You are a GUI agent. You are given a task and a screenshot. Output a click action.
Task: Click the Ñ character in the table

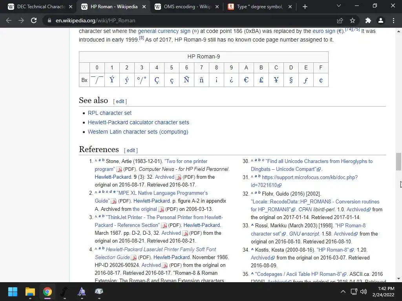click(x=186, y=80)
